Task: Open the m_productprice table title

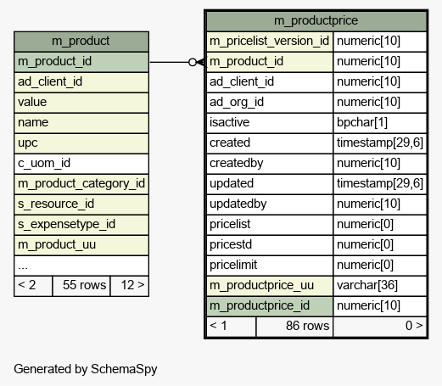Action: [316, 21]
